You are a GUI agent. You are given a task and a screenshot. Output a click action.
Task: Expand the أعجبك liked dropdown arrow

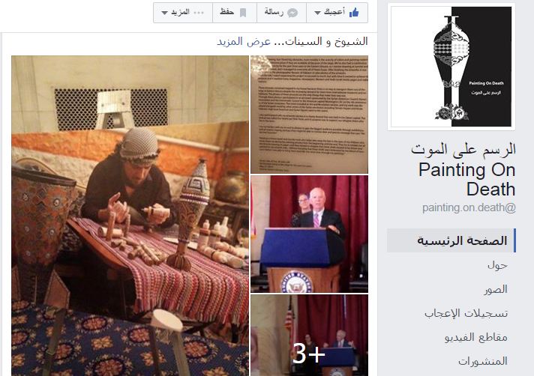coord(317,13)
